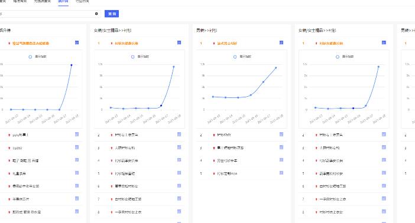The image size is (415, 223).
Task: Click the 香云纱中老年女装 keyword text
Action: coord(25,186)
